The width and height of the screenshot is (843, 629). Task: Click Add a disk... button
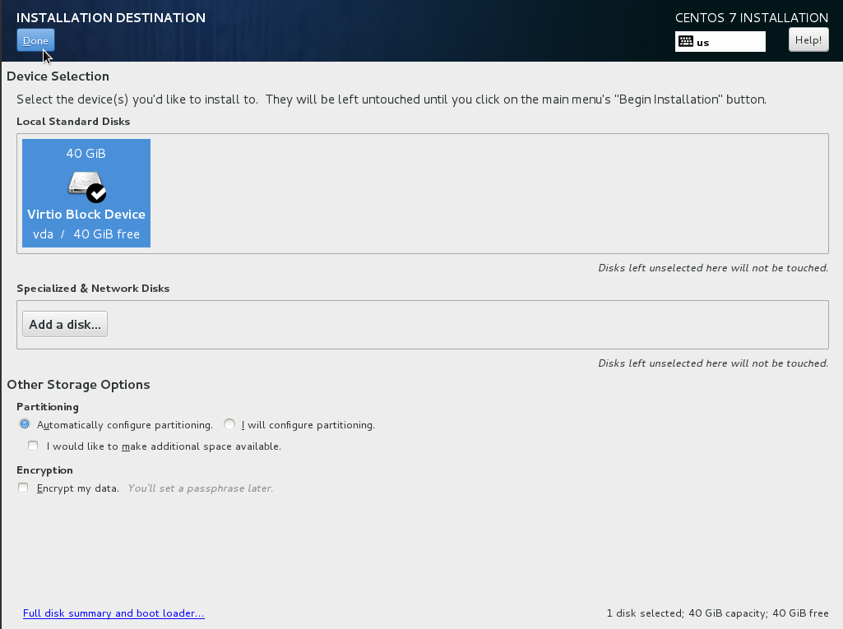click(x=64, y=324)
